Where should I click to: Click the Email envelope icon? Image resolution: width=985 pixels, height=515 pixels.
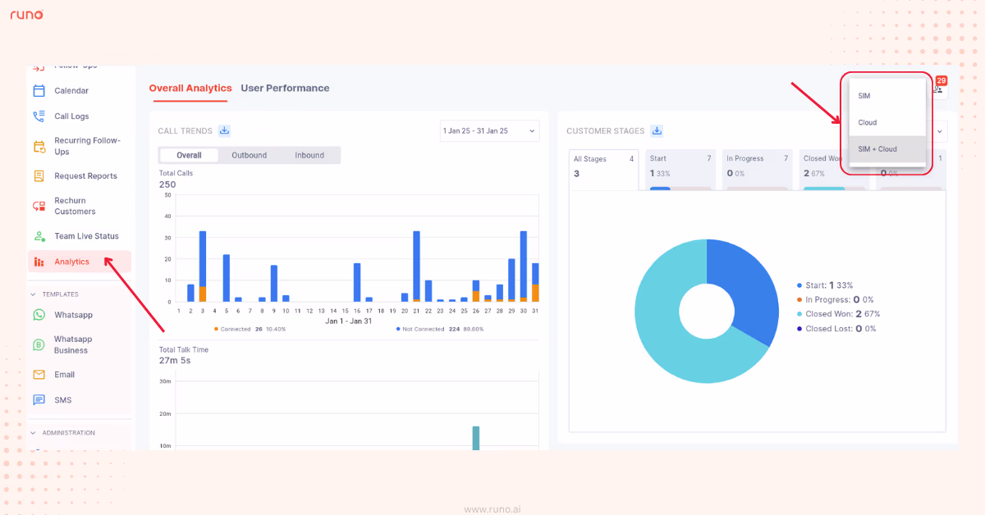coord(39,375)
